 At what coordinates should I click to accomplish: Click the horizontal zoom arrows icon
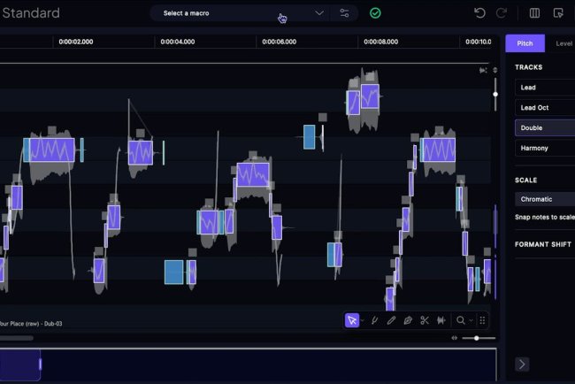point(455,338)
